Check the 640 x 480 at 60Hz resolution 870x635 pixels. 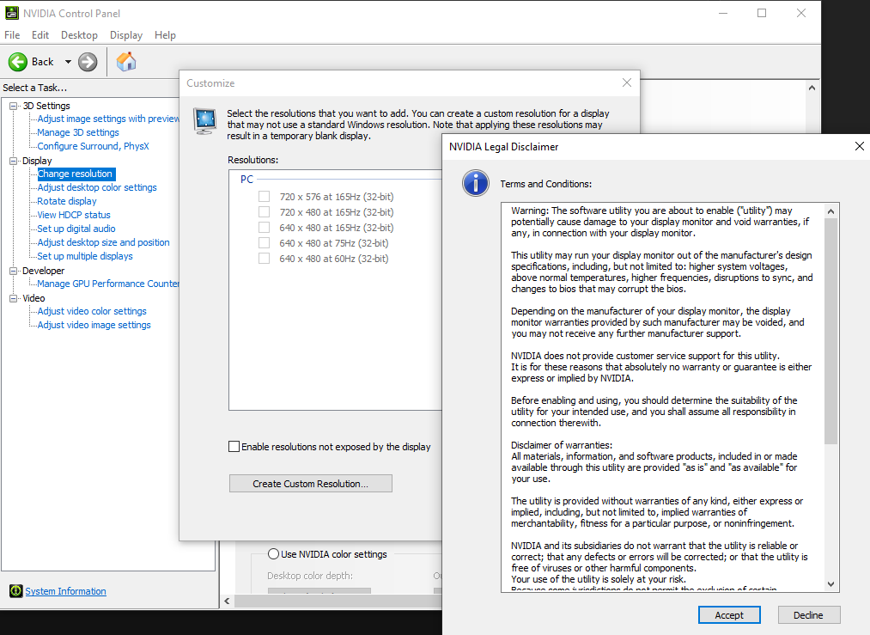pyautogui.click(x=265, y=259)
